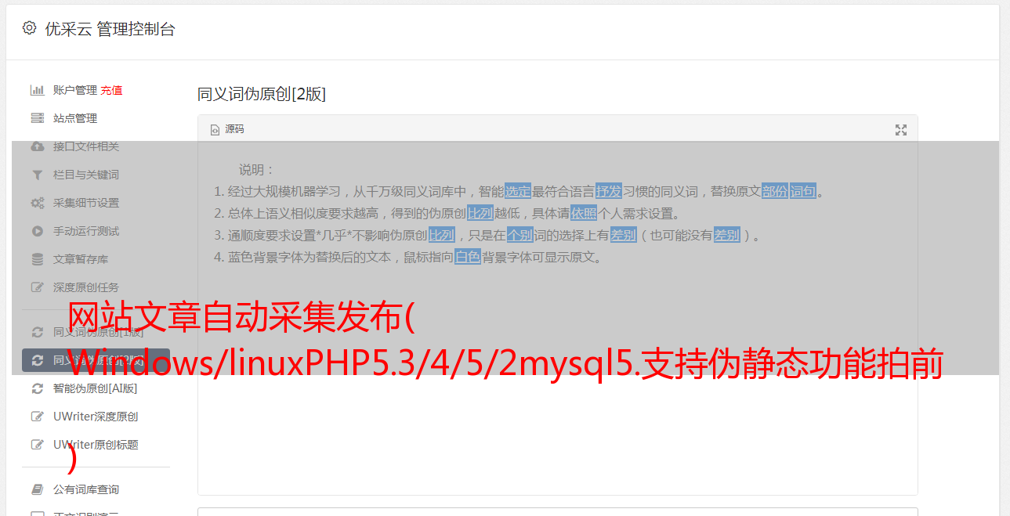
Task: Open 智能伪原创[AI版] page
Action: pos(96,388)
